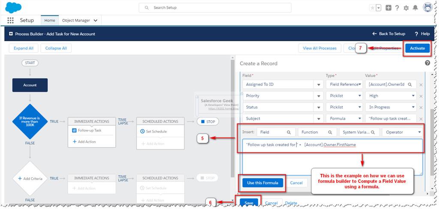439x209 pixels.
Task: Open the notifications bell
Action: 415,8
